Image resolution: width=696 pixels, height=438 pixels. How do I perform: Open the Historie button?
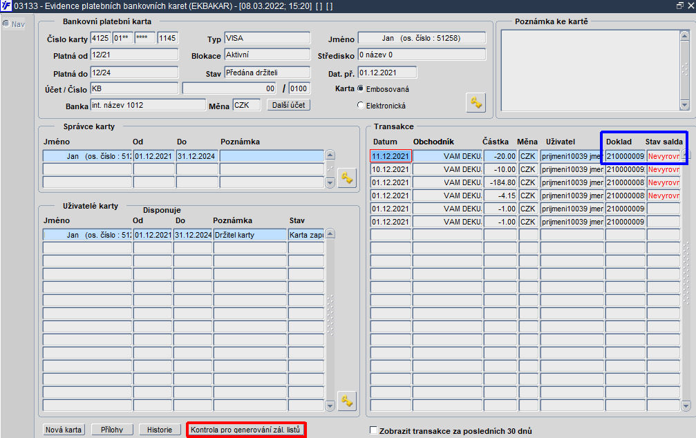[x=160, y=430]
